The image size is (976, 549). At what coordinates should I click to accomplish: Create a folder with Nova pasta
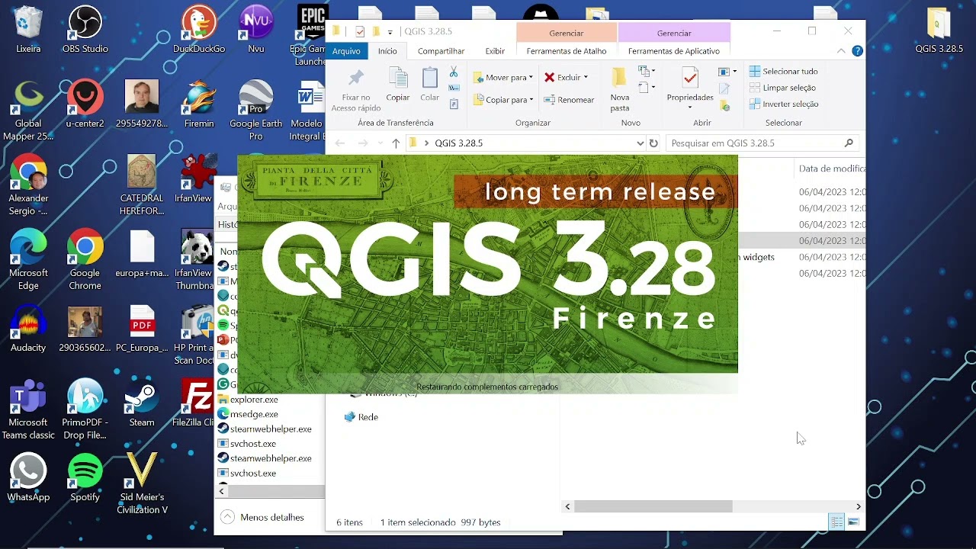(619, 89)
